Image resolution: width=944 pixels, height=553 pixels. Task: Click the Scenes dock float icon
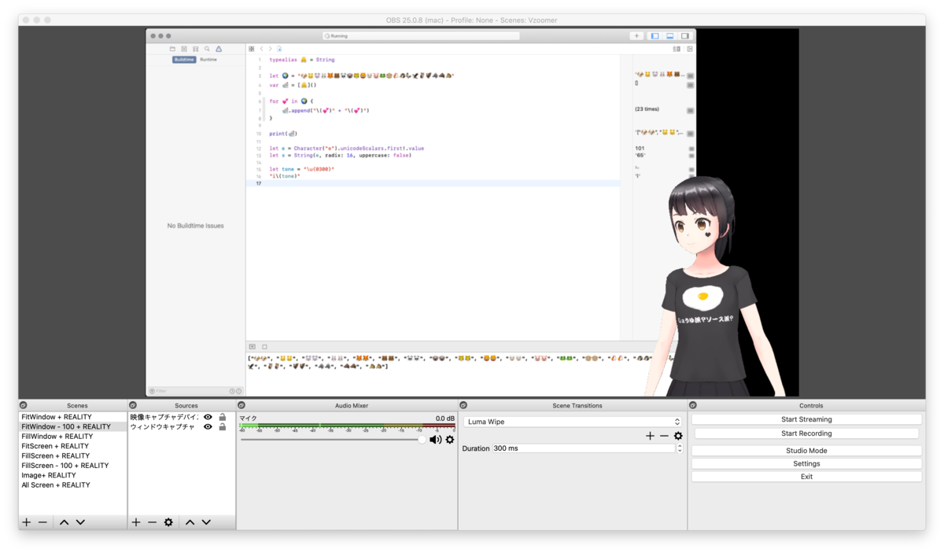pos(24,406)
